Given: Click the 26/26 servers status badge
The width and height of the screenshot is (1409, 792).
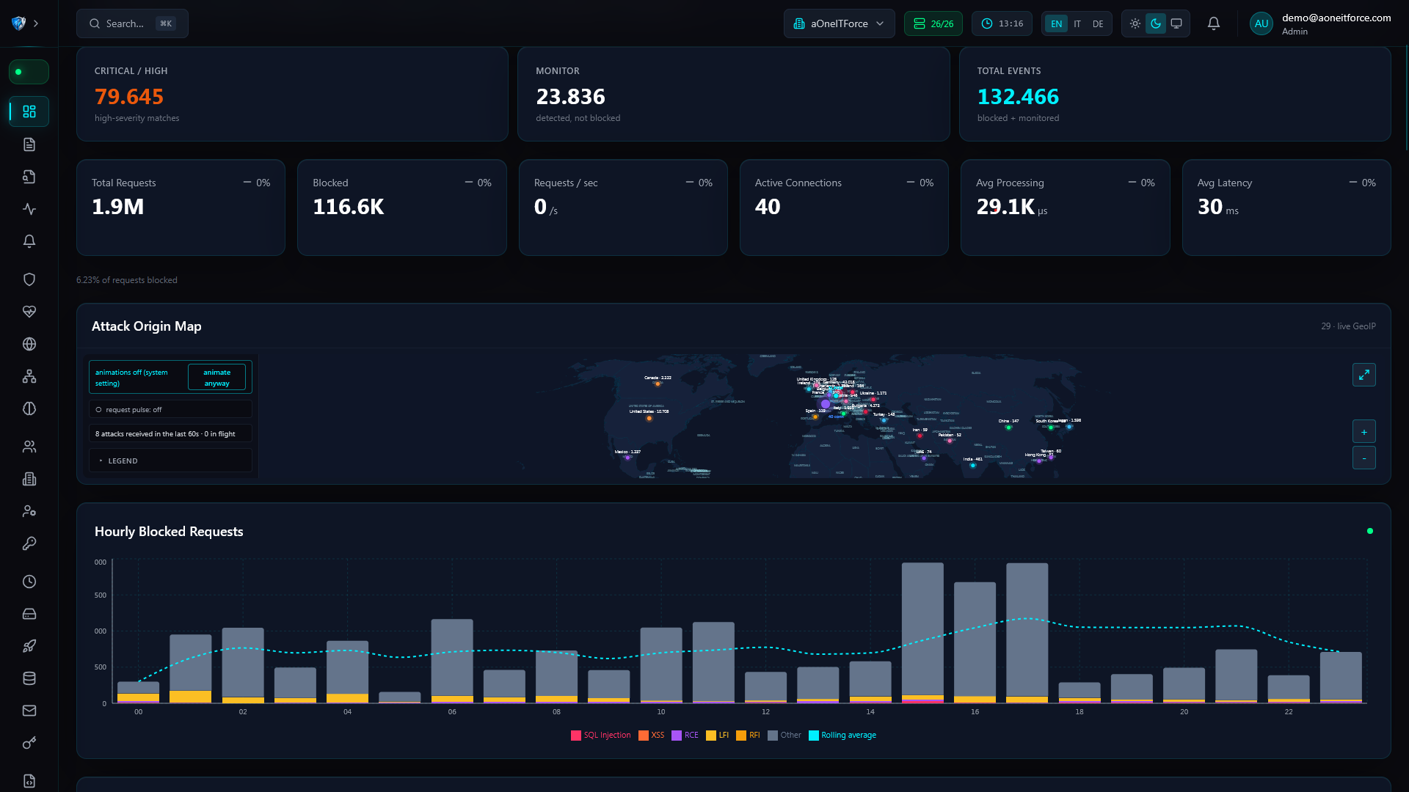Looking at the screenshot, I should click(x=933, y=23).
